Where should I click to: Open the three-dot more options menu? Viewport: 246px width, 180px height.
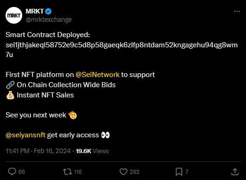(x=237, y=12)
